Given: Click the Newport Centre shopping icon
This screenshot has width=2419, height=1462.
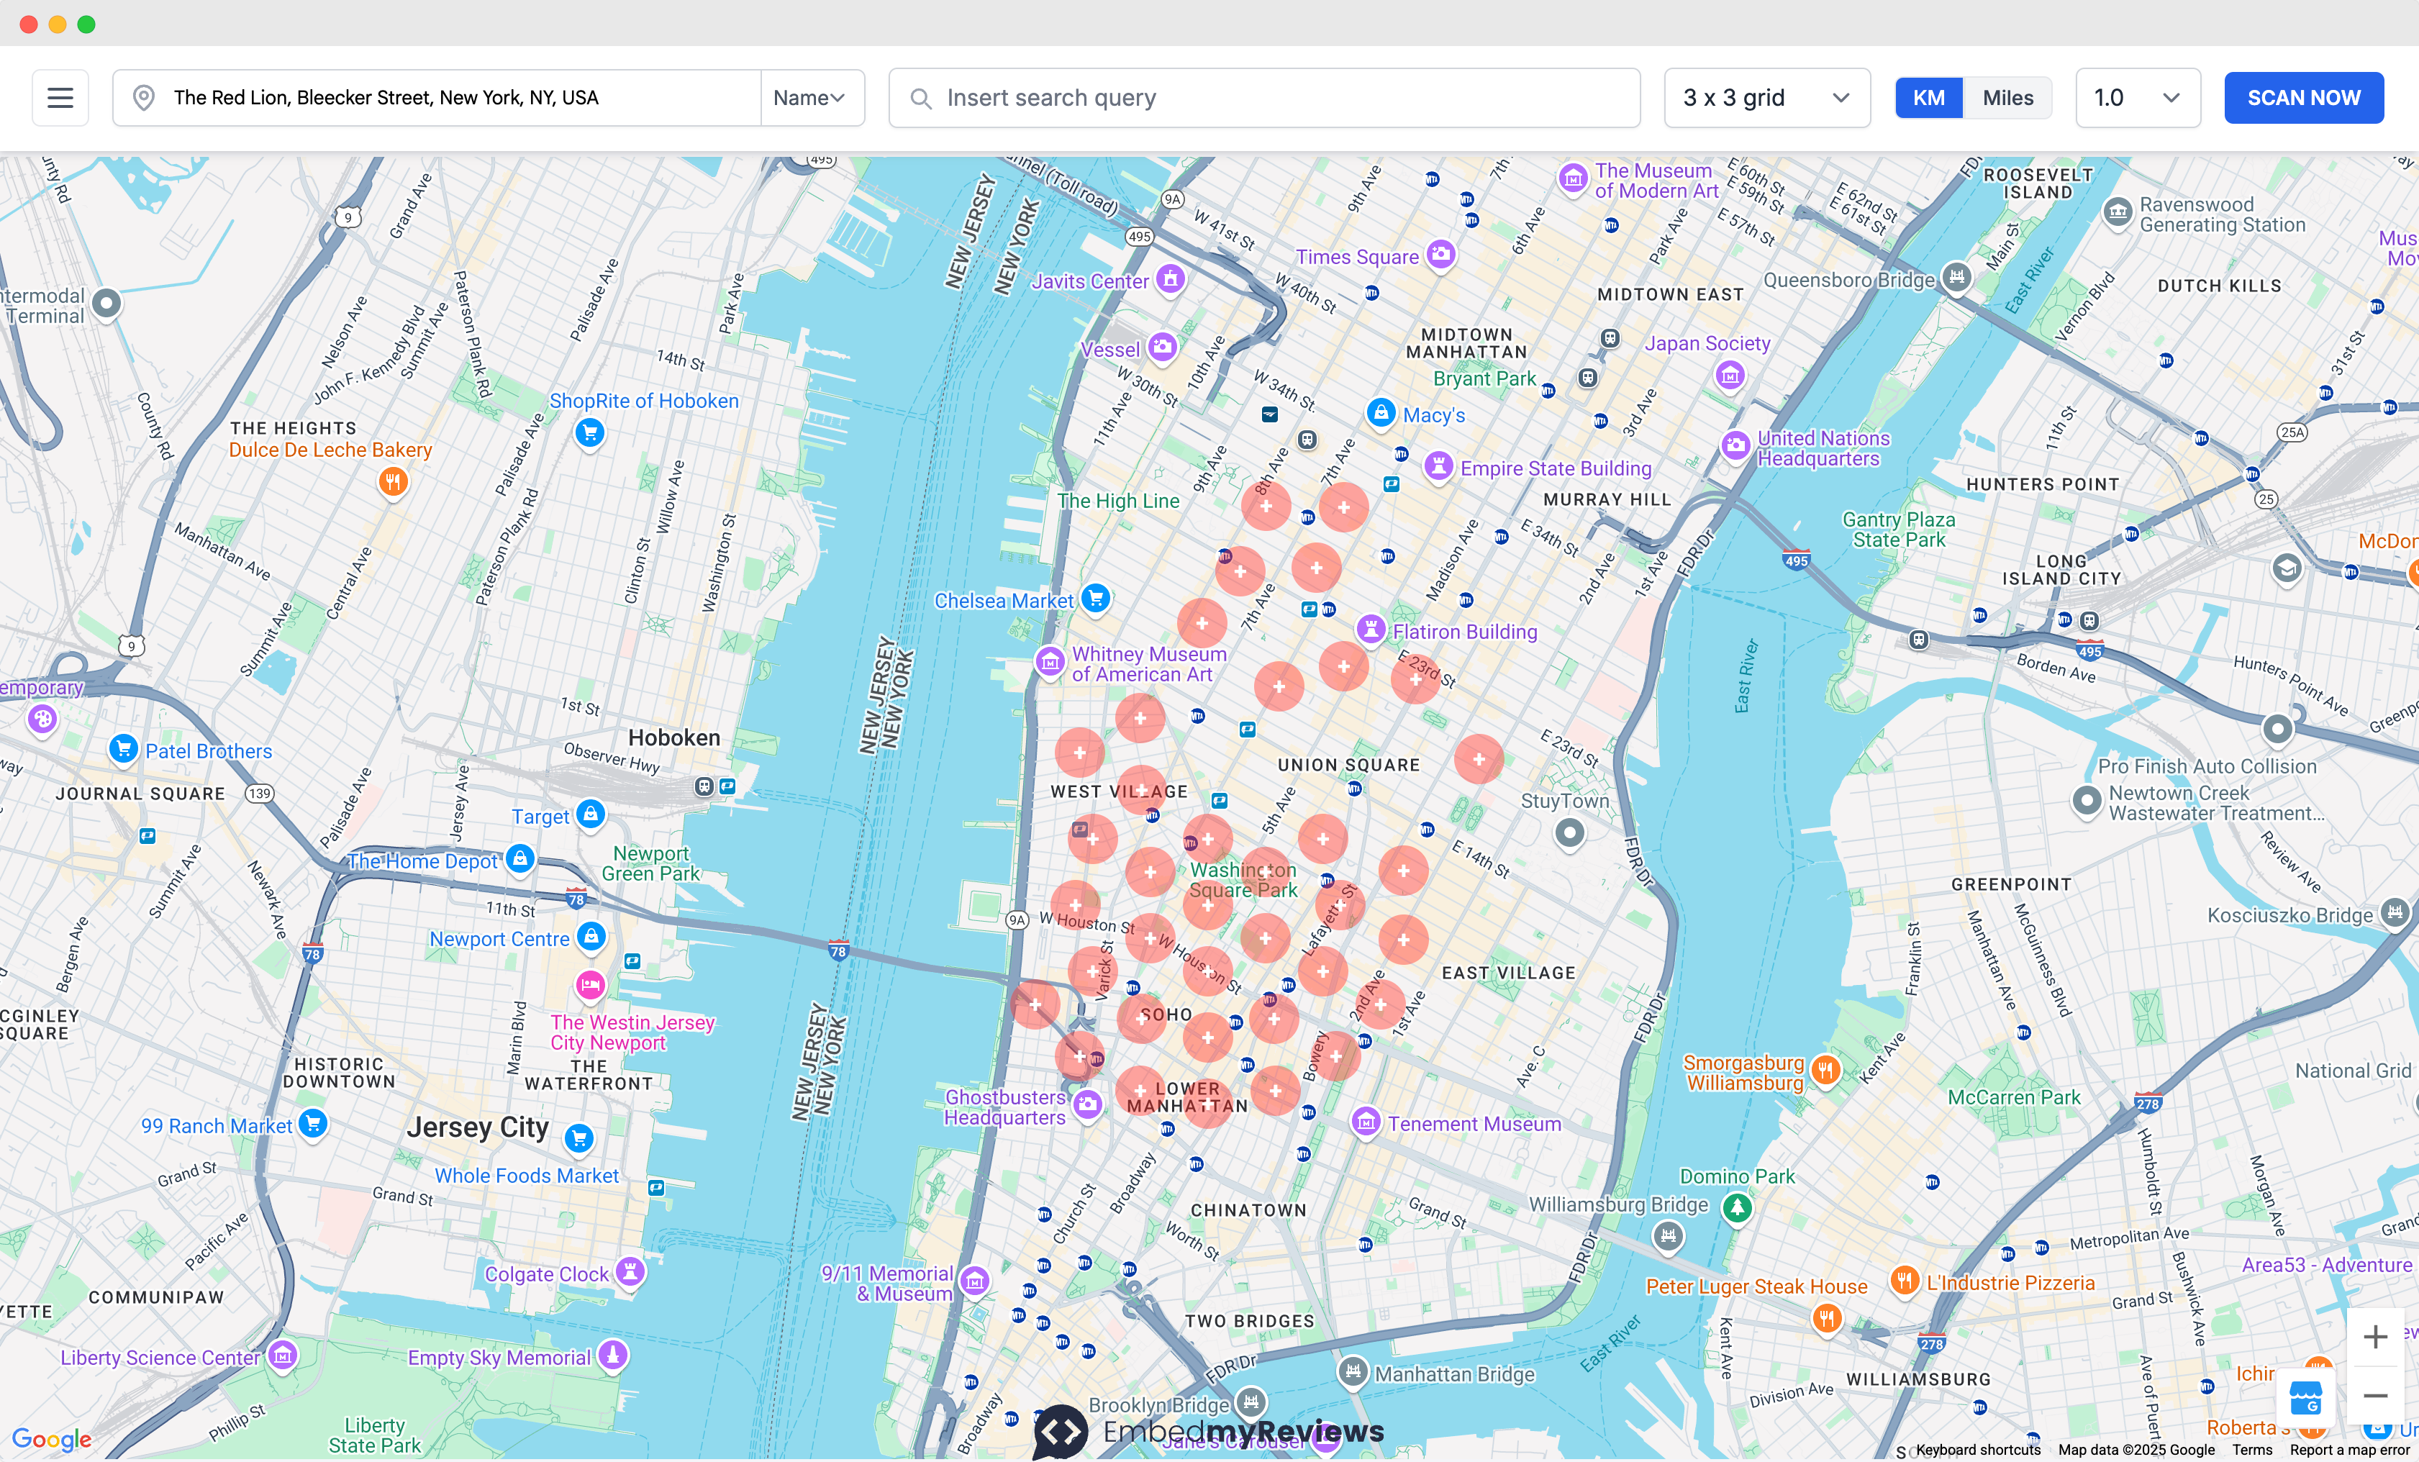Looking at the screenshot, I should [x=590, y=936].
